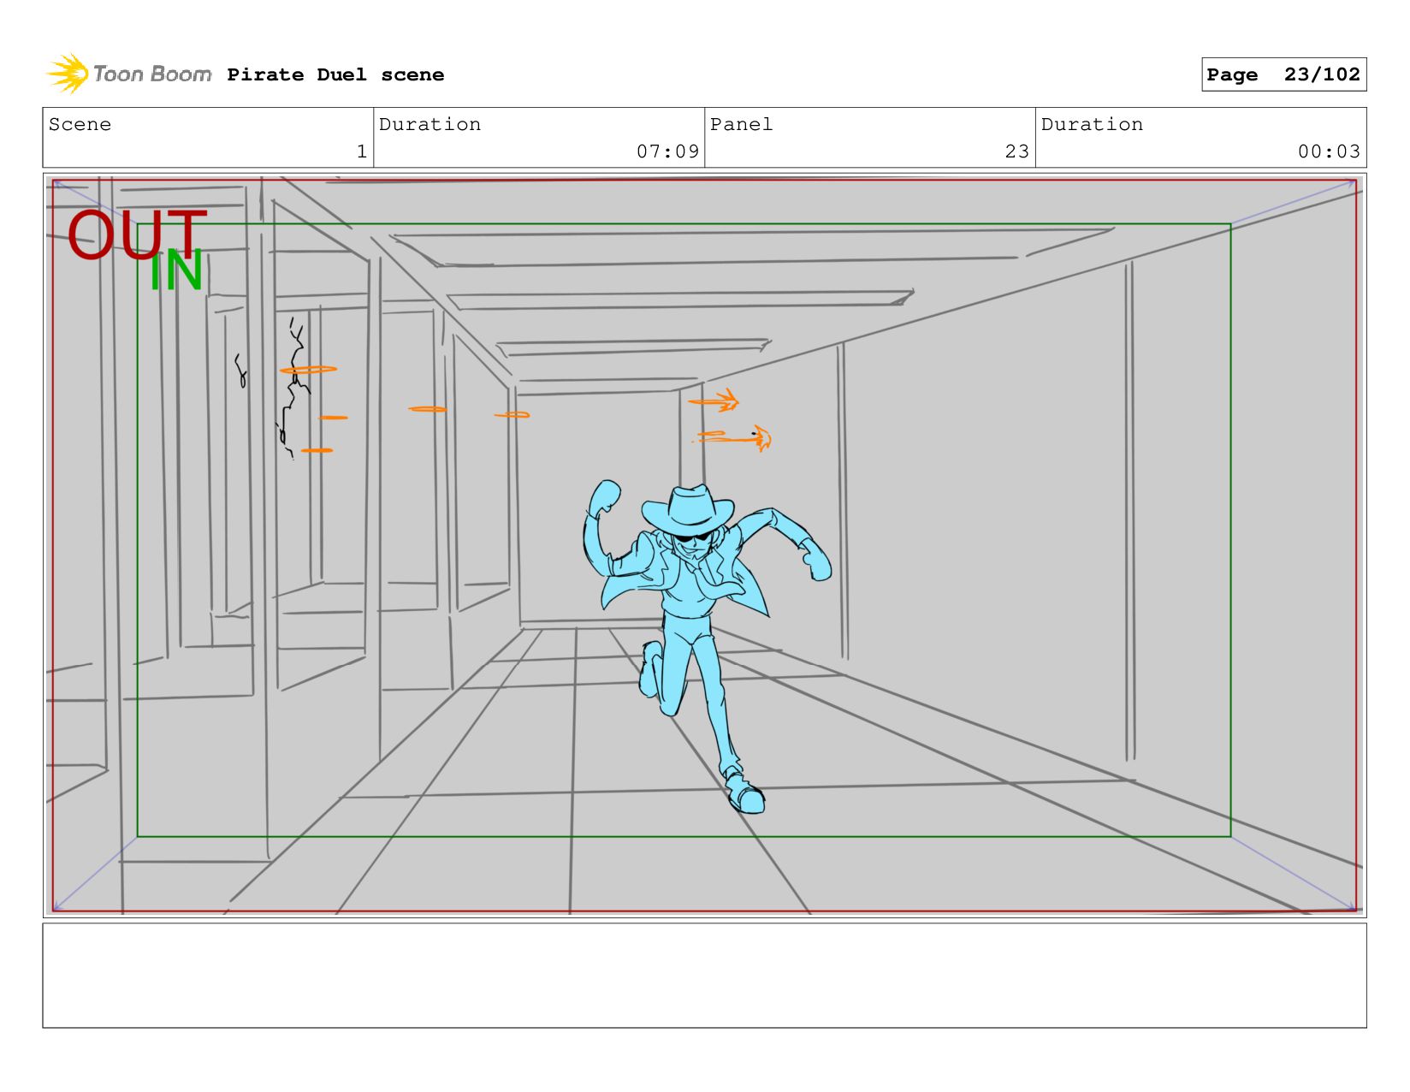Click the panel number value '23'

click(1017, 151)
